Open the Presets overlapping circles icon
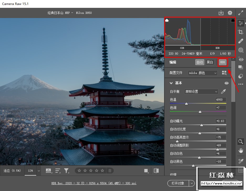The width and height of the screenshot is (246, 191). [x=240, y=76]
